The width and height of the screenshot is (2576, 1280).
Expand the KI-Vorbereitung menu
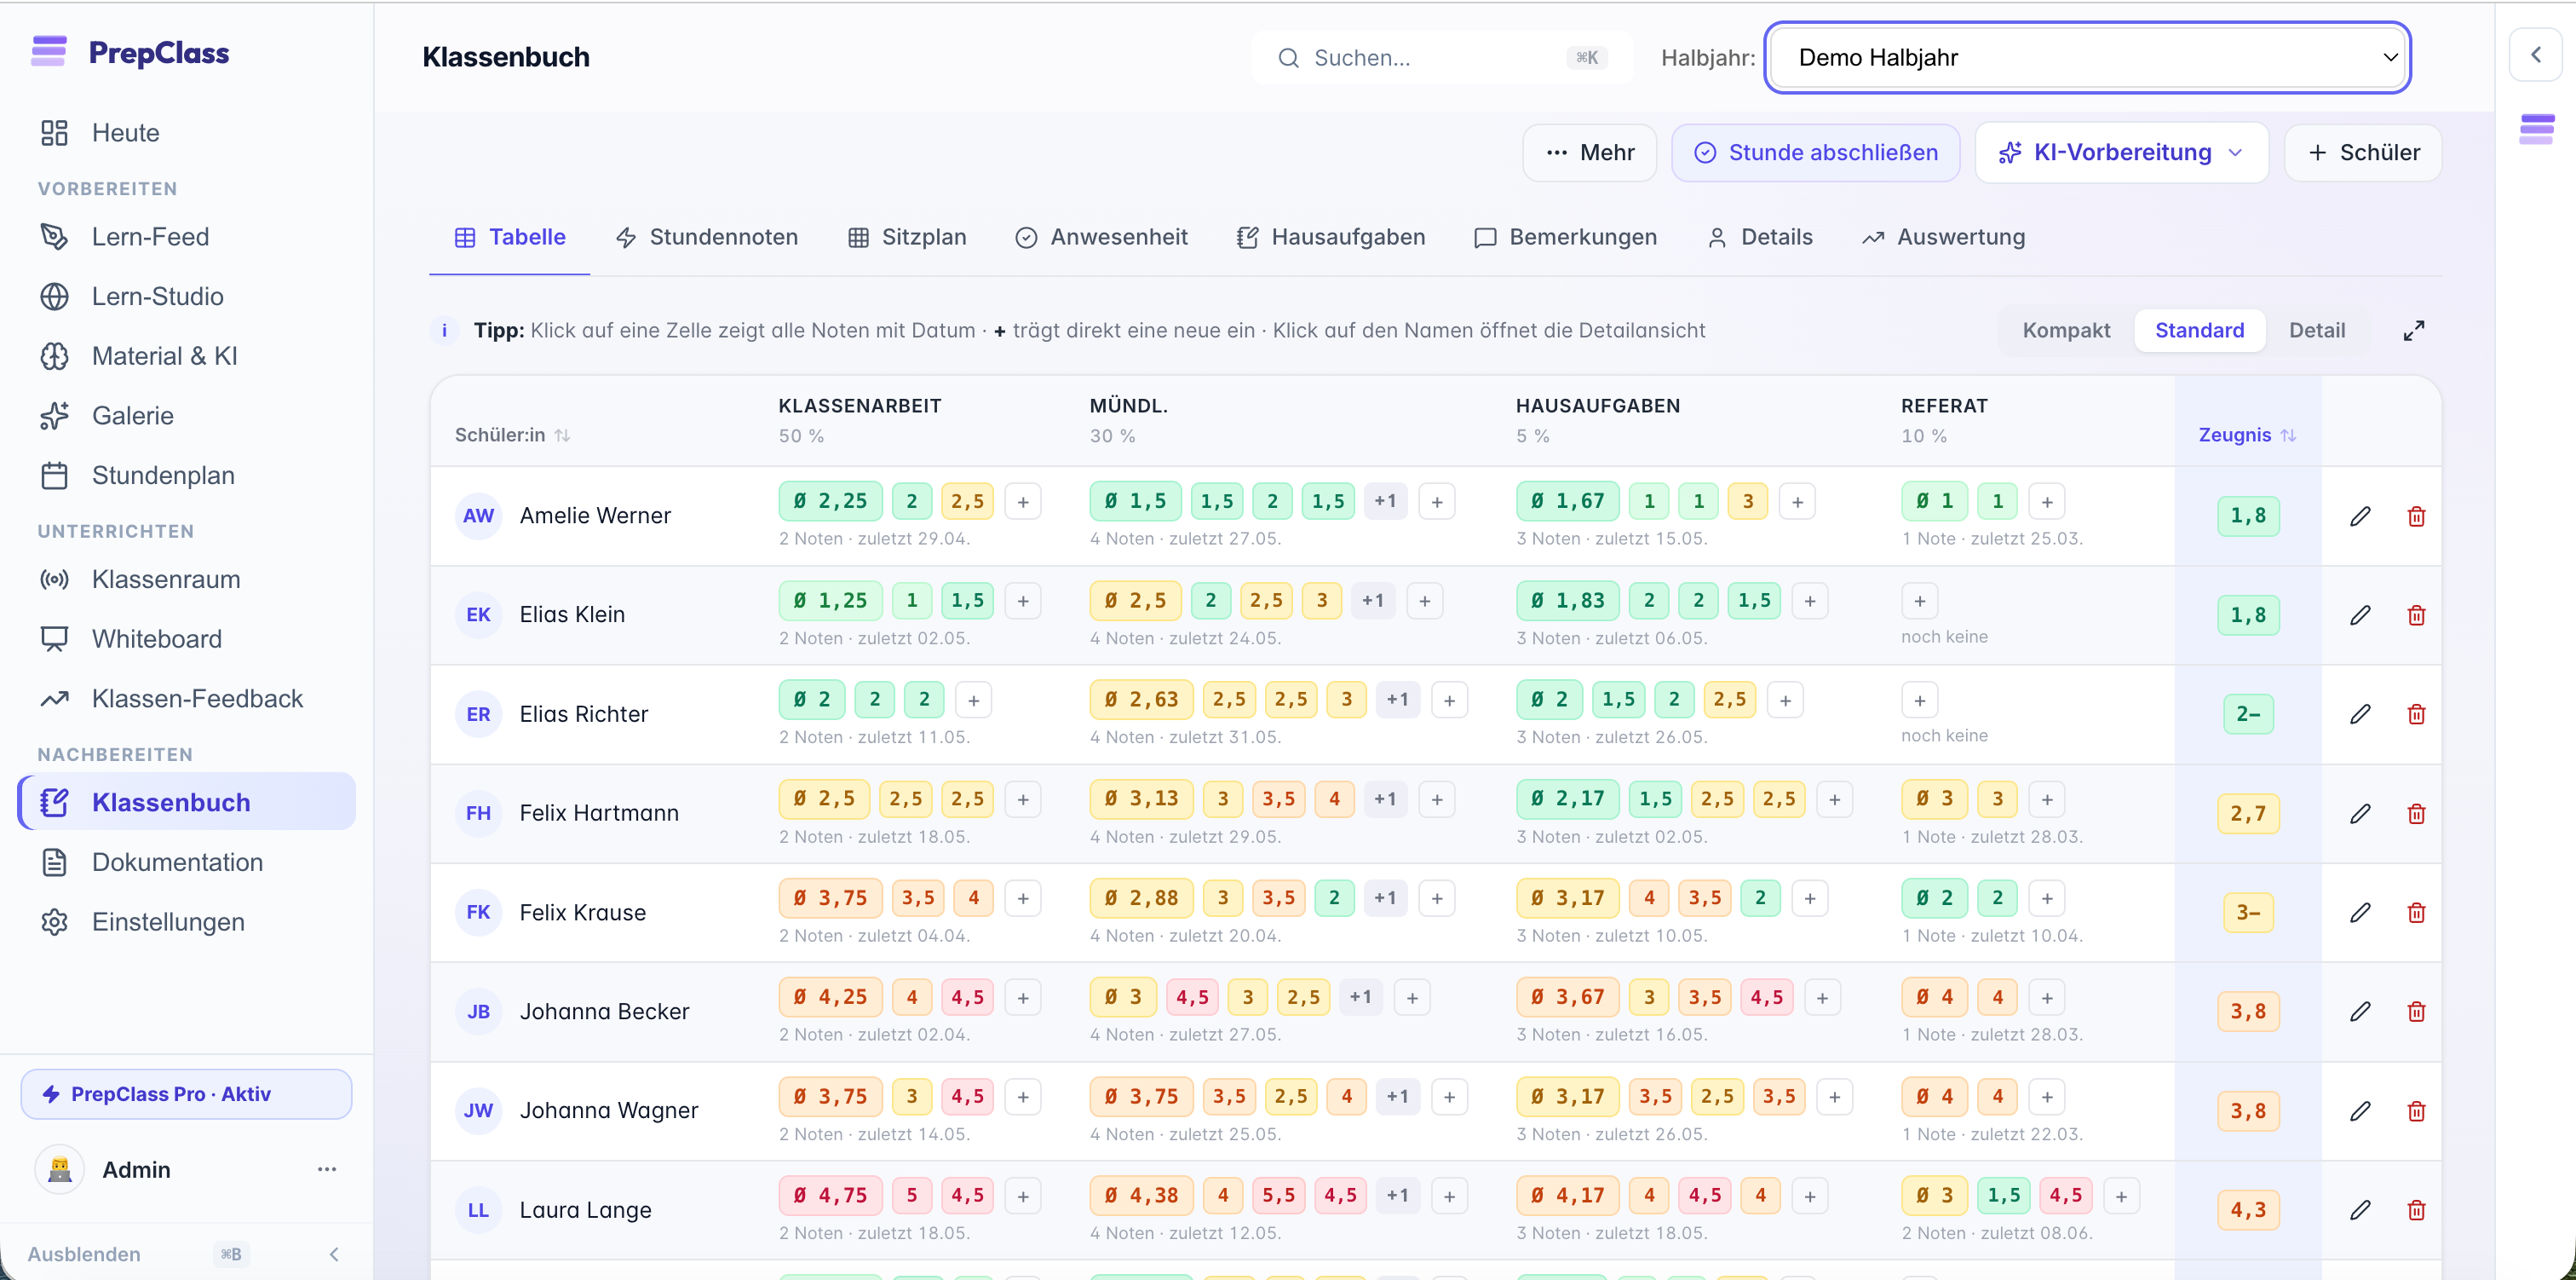tap(2121, 153)
